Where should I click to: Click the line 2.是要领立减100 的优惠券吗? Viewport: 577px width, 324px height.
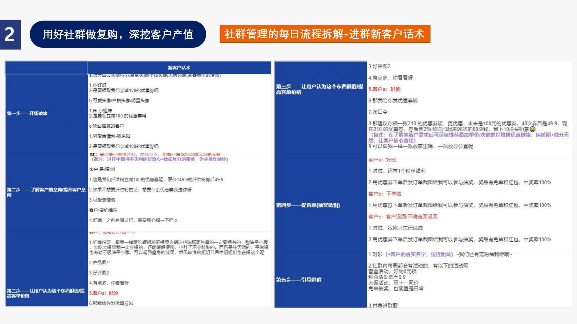click(x=118, y=116)
